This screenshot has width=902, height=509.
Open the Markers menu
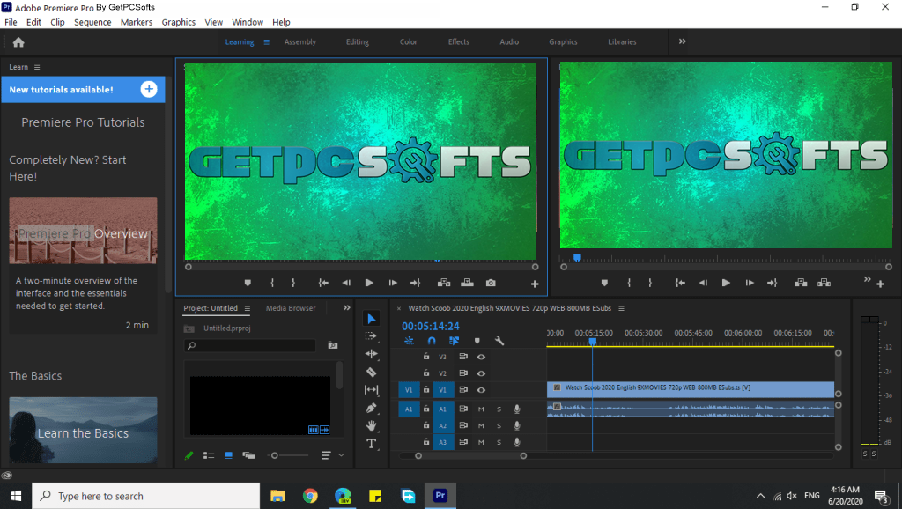137,22
